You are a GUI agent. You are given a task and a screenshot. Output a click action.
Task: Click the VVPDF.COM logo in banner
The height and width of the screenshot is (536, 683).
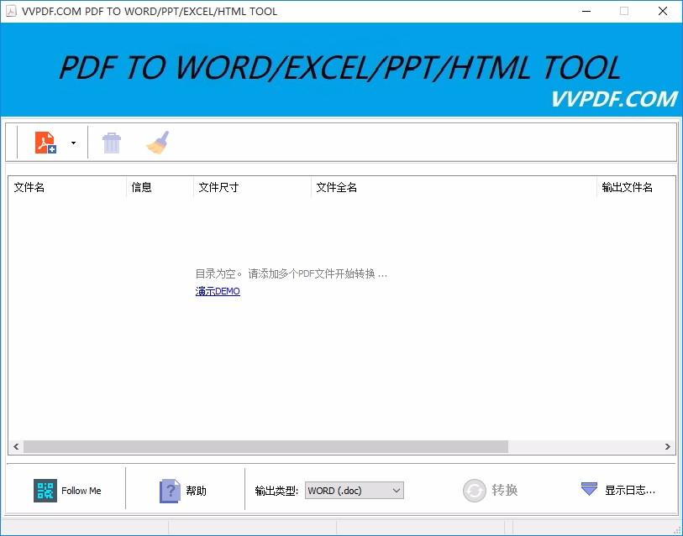(x=614, y=99)
